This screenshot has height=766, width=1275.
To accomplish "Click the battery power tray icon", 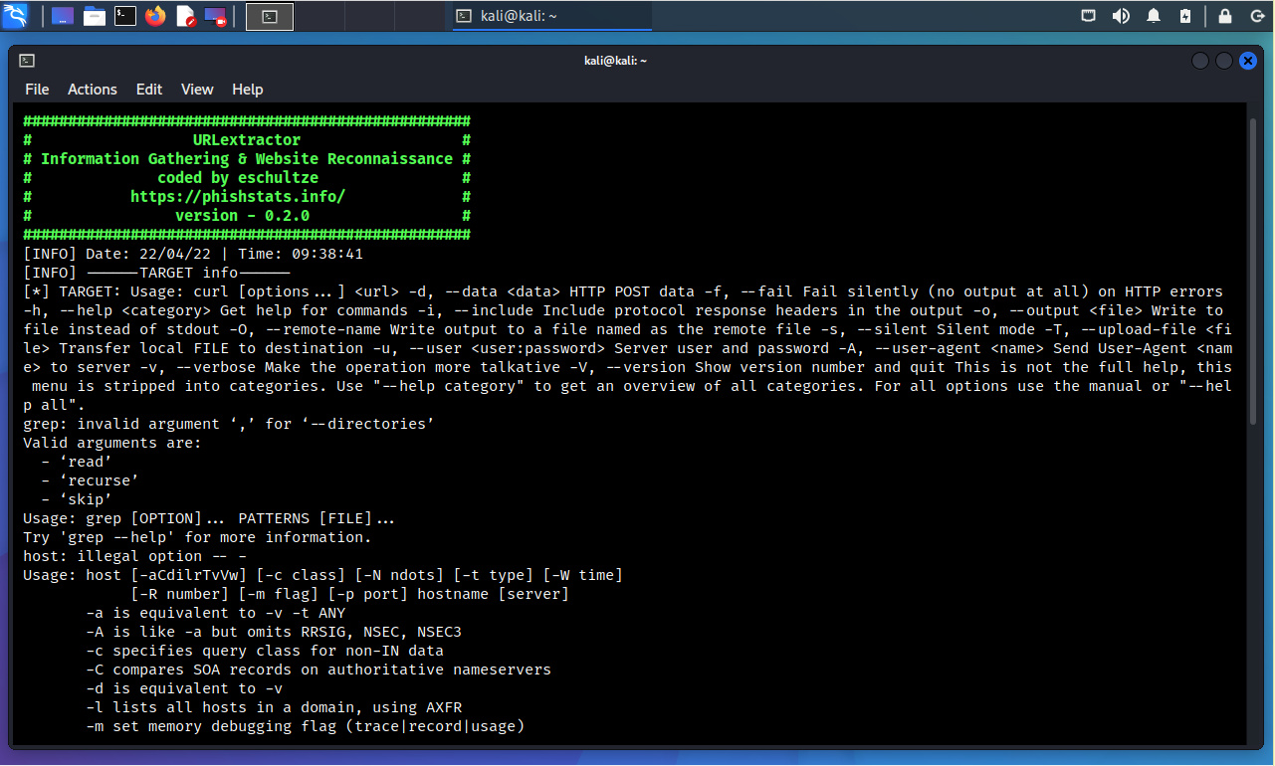I will tap(1184, 16).
